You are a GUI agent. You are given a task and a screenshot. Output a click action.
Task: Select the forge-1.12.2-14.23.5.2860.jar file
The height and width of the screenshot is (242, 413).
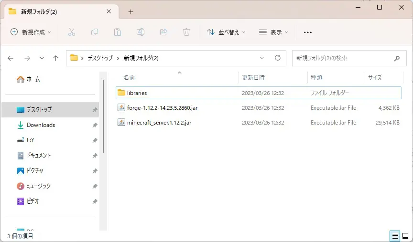[x=162, y=108]
